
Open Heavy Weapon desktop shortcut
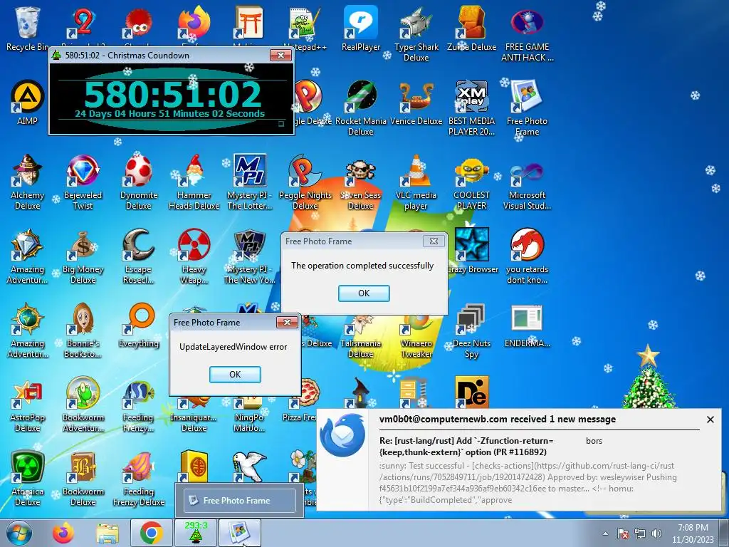(x=194, y=256)
